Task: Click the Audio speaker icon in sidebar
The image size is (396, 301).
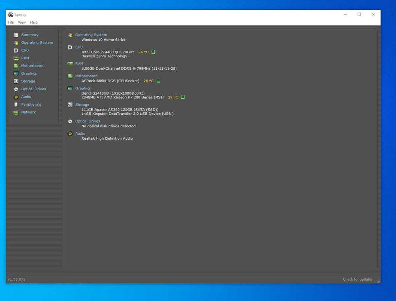Action: 16,97
